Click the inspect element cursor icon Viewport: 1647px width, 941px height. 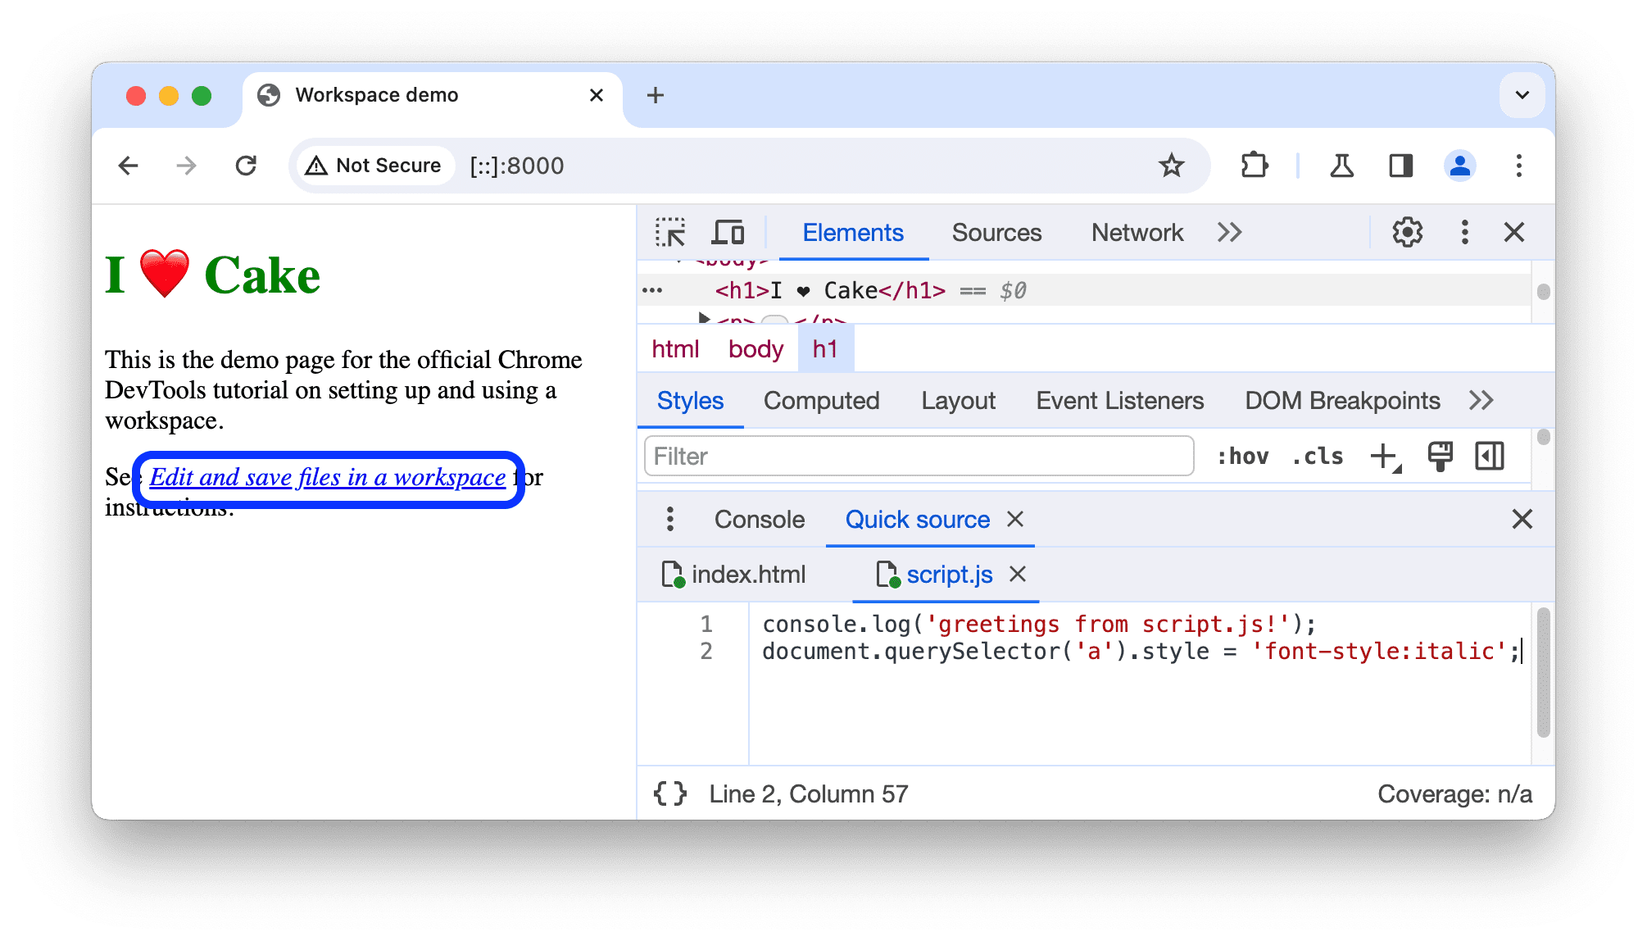click(669, 233)
